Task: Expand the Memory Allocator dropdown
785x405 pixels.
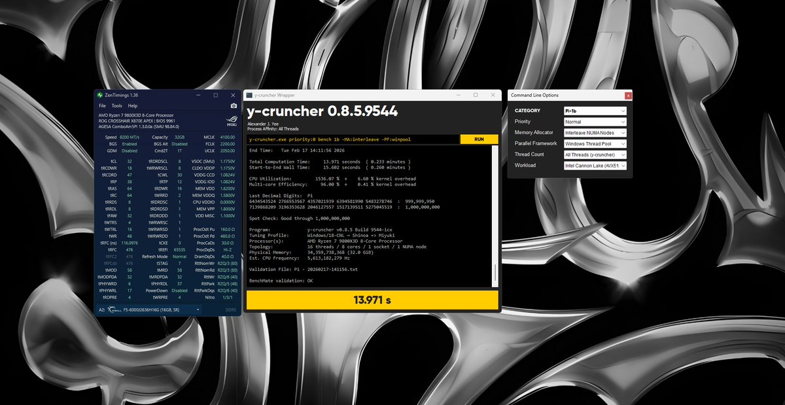Action: click(595, 133)
